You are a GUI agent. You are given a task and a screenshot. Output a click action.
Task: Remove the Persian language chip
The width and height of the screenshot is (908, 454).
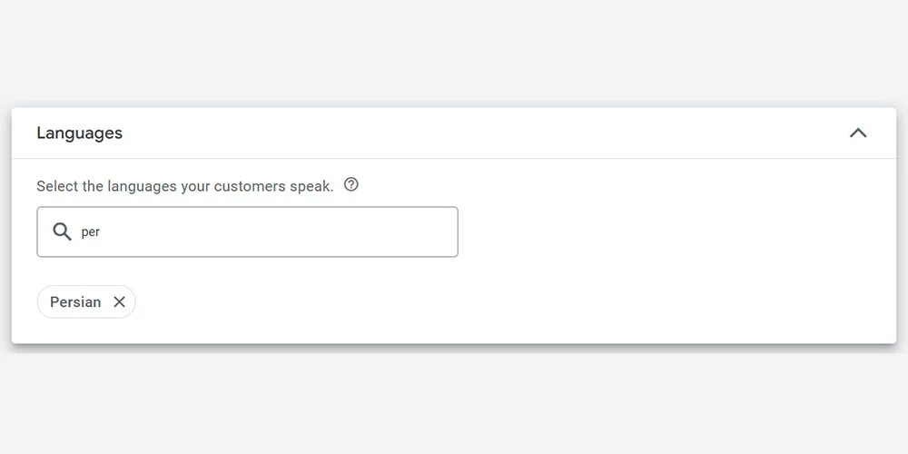[x=119, y=302]
